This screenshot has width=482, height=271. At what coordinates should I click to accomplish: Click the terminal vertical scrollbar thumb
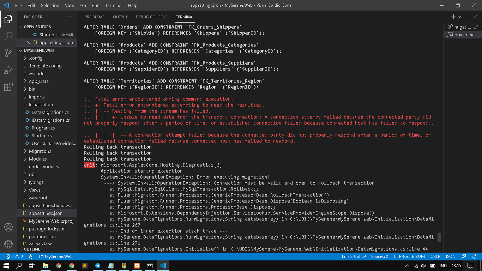pyautogui.click(x=439, y=237)
